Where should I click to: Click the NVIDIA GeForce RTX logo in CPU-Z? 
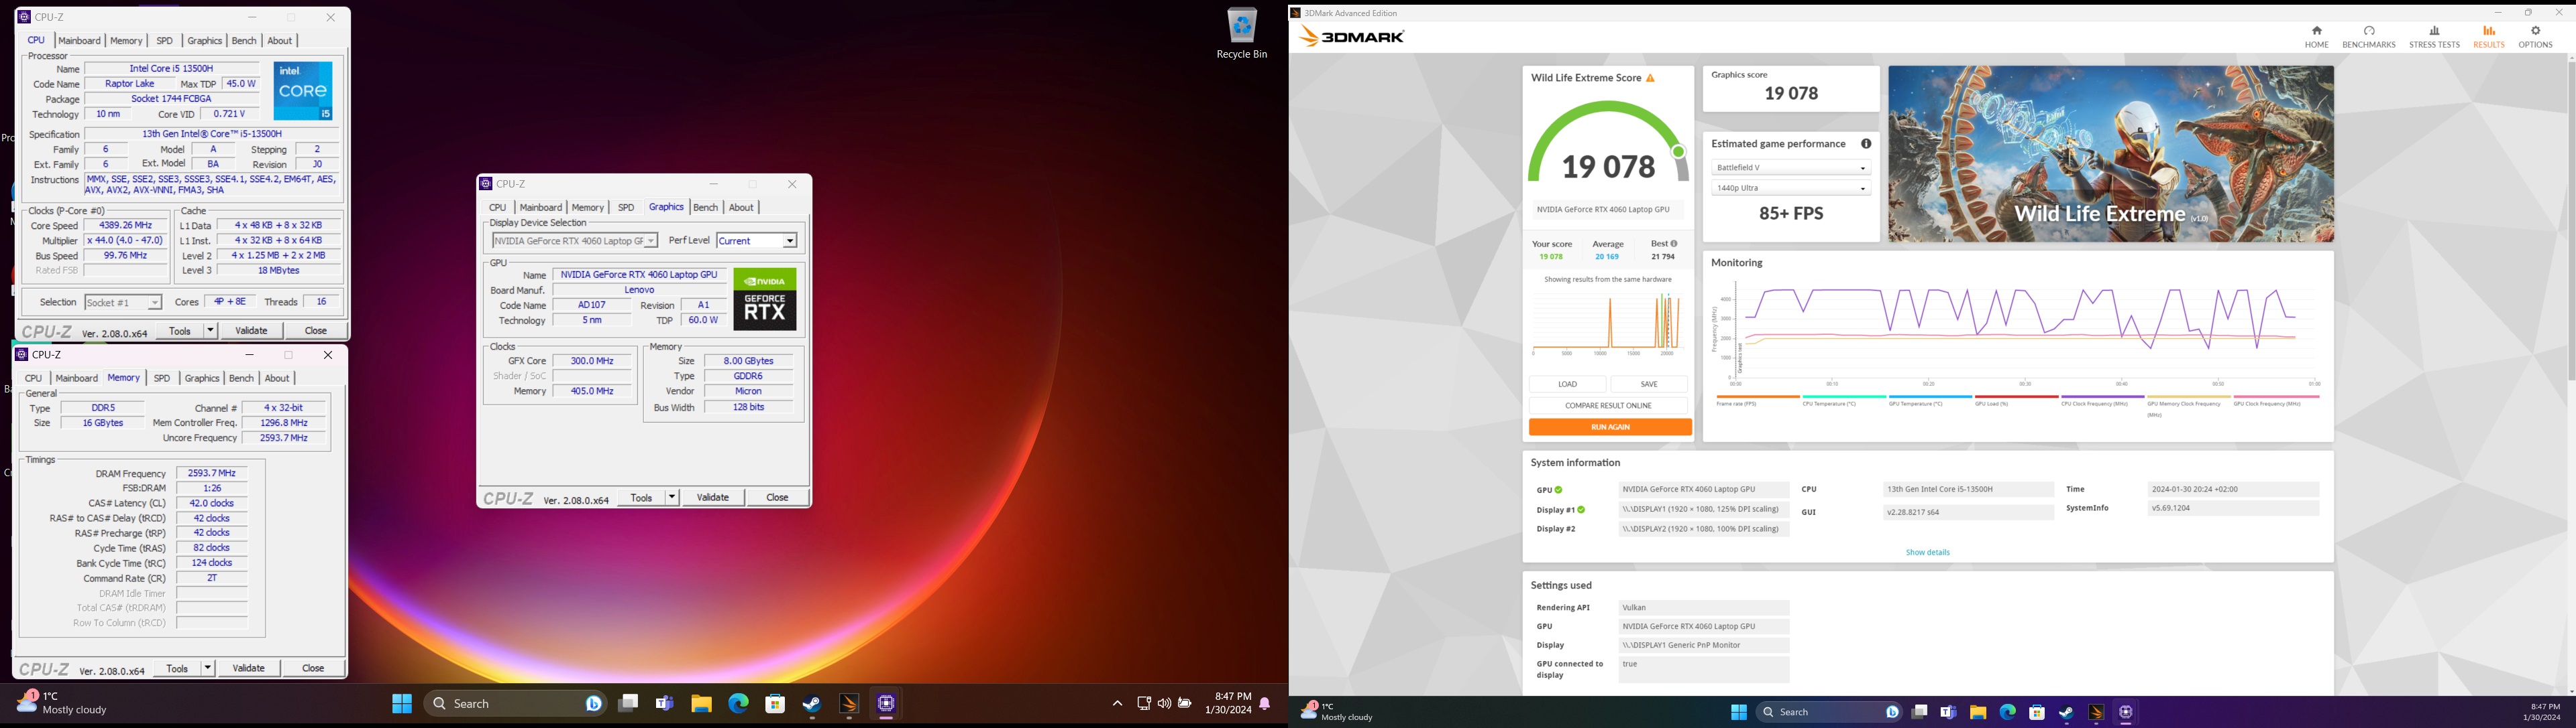[x=765, y=299]
